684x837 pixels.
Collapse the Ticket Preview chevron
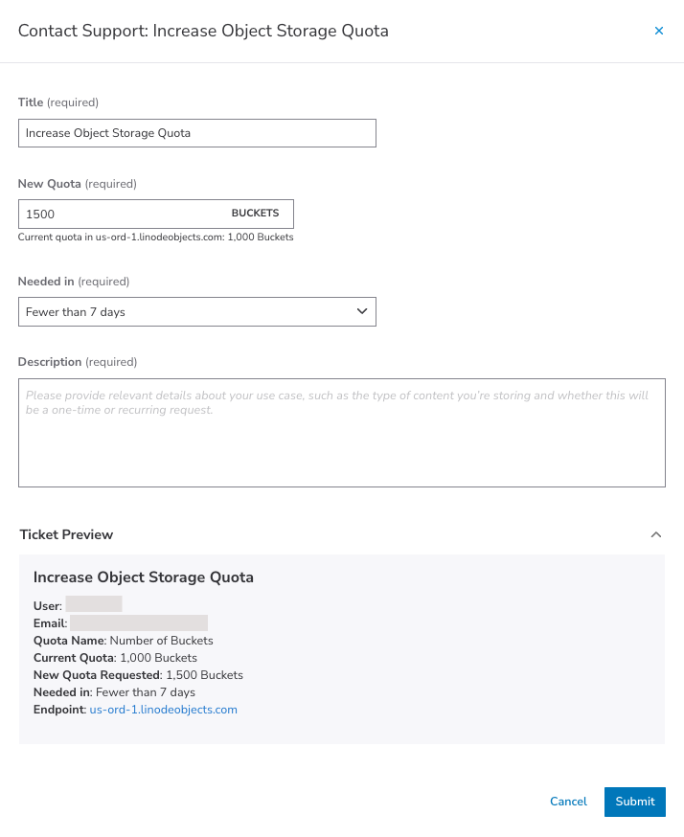pos(655,534)
